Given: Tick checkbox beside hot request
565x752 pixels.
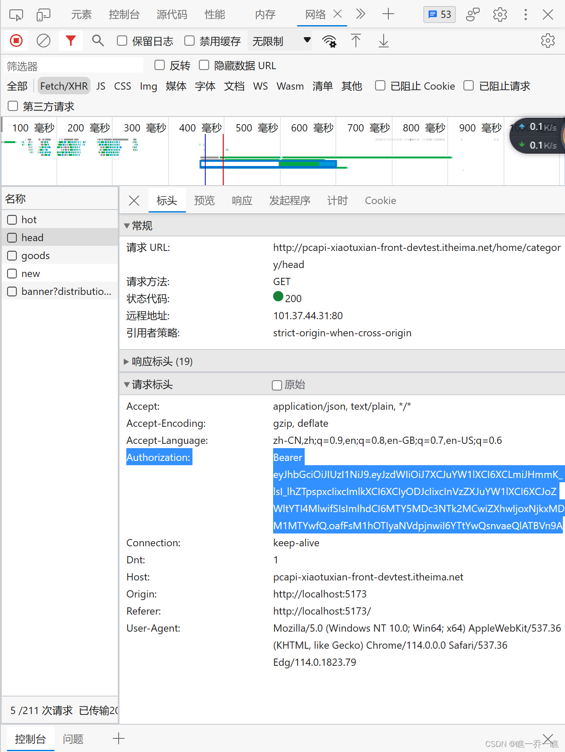Looking at the screenshot, I should point(12,220).
